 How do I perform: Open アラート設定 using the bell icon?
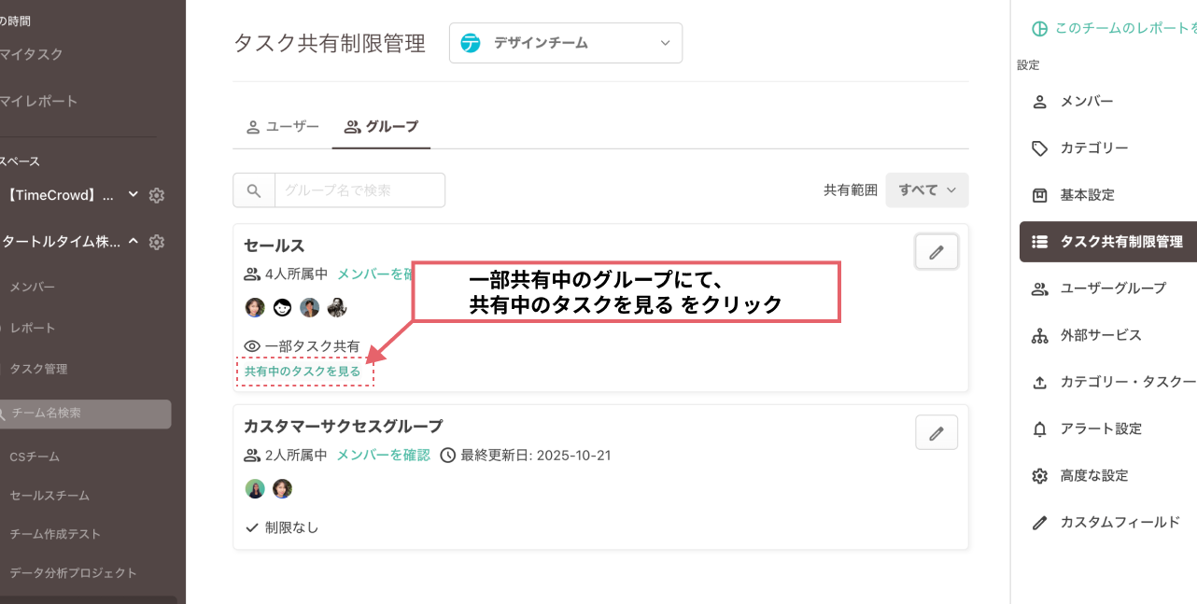tap(1039, 428)
